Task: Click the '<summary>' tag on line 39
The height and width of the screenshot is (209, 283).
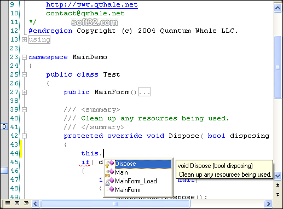Action: point(101,110)
